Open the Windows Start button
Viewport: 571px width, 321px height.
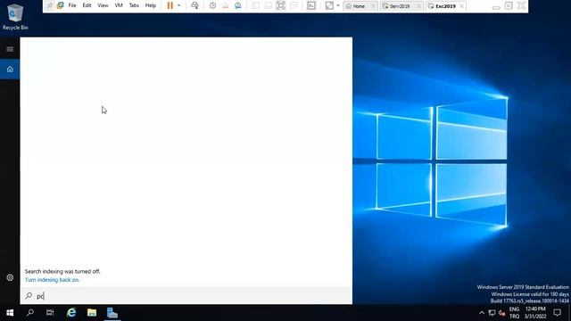click(x=10, y=313)
